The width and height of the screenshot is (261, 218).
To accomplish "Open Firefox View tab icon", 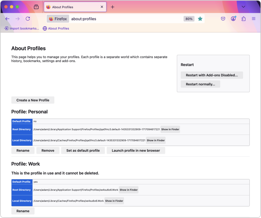I will coord(36,7).
